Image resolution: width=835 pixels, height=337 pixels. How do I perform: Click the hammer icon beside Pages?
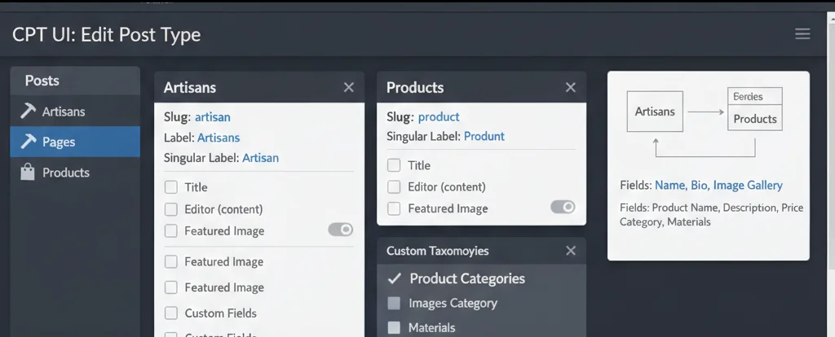tap(28, 142)
